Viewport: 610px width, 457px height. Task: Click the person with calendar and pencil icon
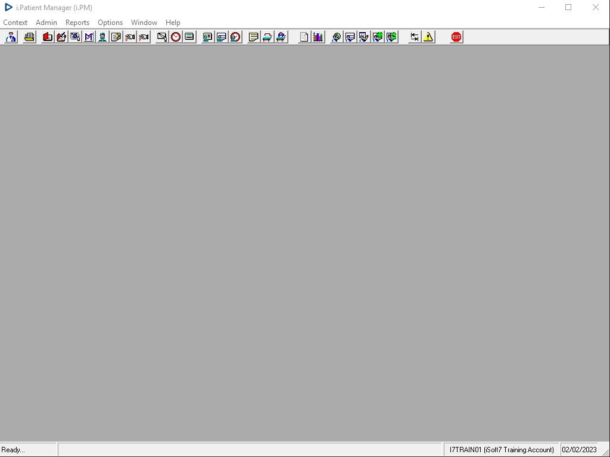pos(364,37)
